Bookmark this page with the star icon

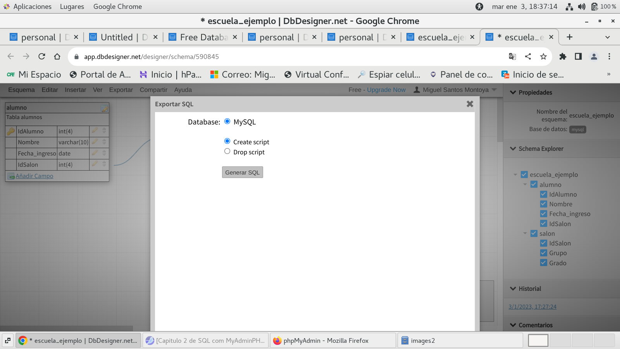543,57
